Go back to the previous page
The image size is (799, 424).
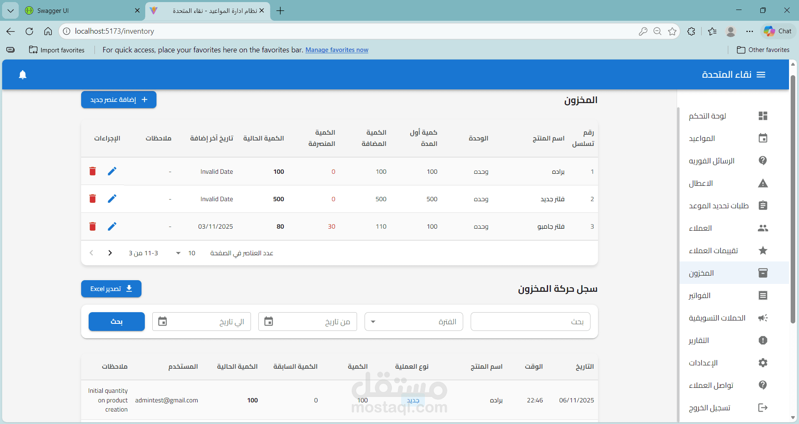(11, 31)
